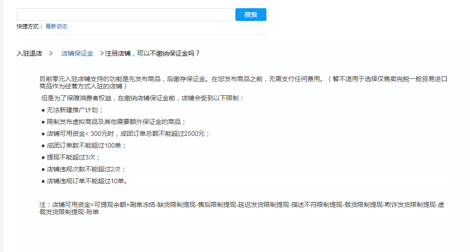
Task: Click the 入驻退店 breadcrumb text
Action: point(29,53)
